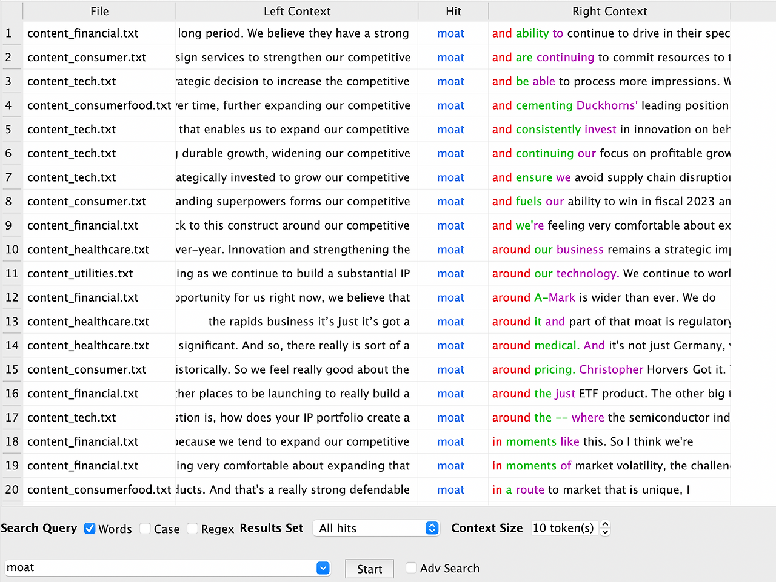Click the search query field containing 'moat'
776x582 pixels.
[161, 568]
